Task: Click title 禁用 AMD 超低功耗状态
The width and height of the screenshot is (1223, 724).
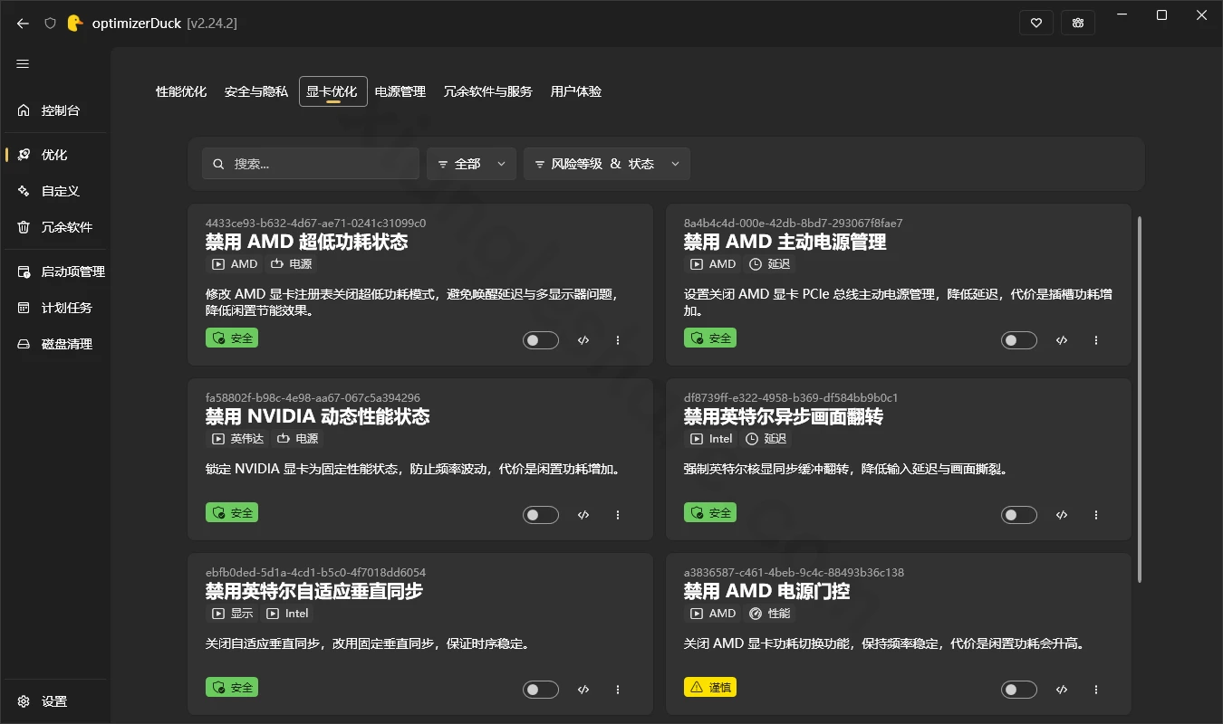Action: pos(306,242)
